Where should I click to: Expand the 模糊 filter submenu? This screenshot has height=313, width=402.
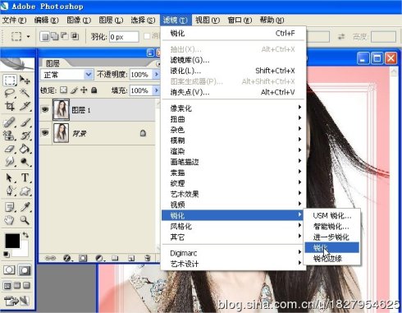pos(234,140)
